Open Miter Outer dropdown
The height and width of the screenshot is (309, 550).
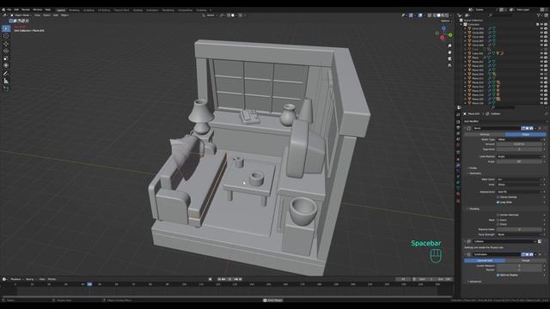click(519, 179)
